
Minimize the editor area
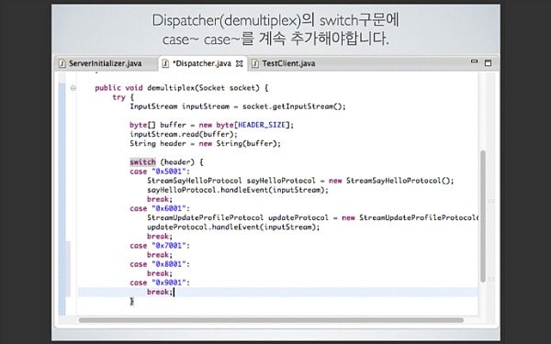coord(474,61)
